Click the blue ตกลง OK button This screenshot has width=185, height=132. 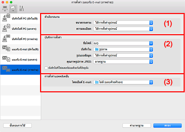click(168, 126)
